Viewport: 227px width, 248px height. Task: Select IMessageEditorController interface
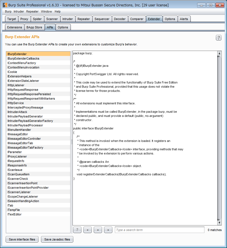pyautogui.click(x=38, y=139)
